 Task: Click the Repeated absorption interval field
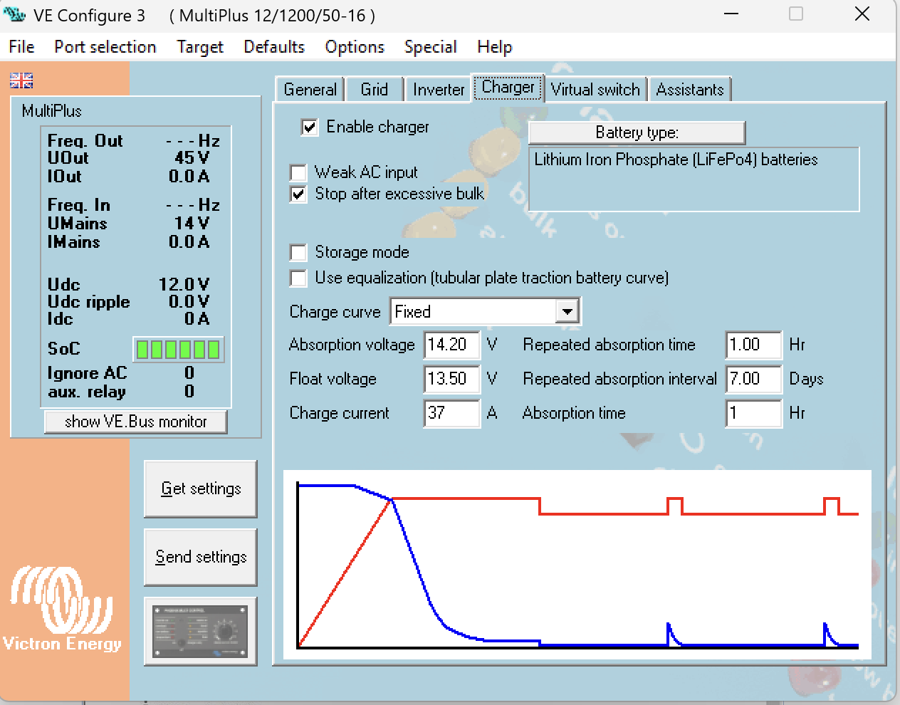point(753,379)
